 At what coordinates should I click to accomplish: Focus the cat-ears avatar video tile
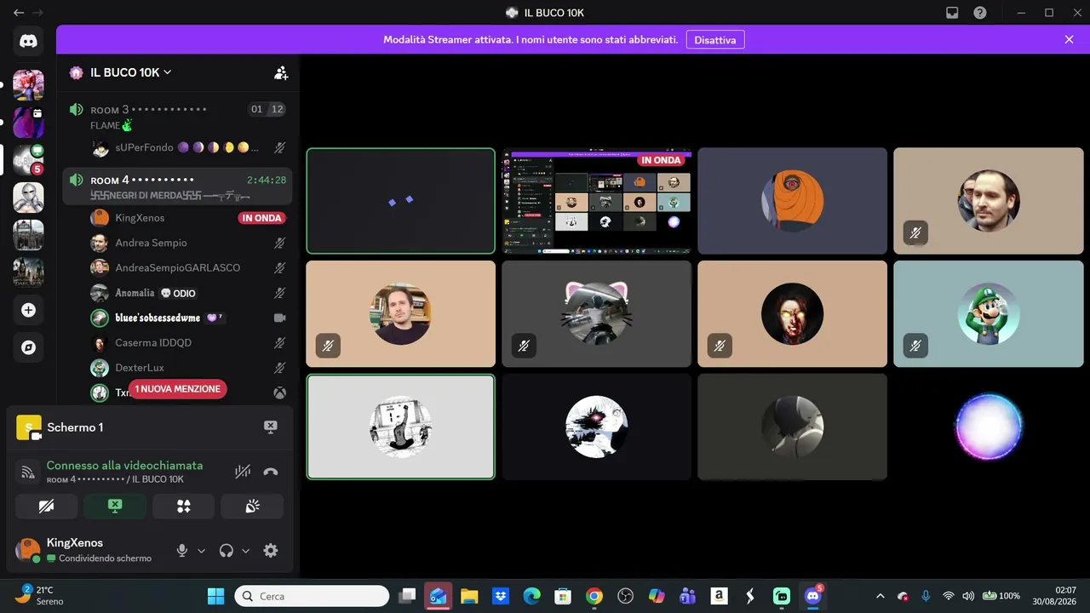coord(596,313)
